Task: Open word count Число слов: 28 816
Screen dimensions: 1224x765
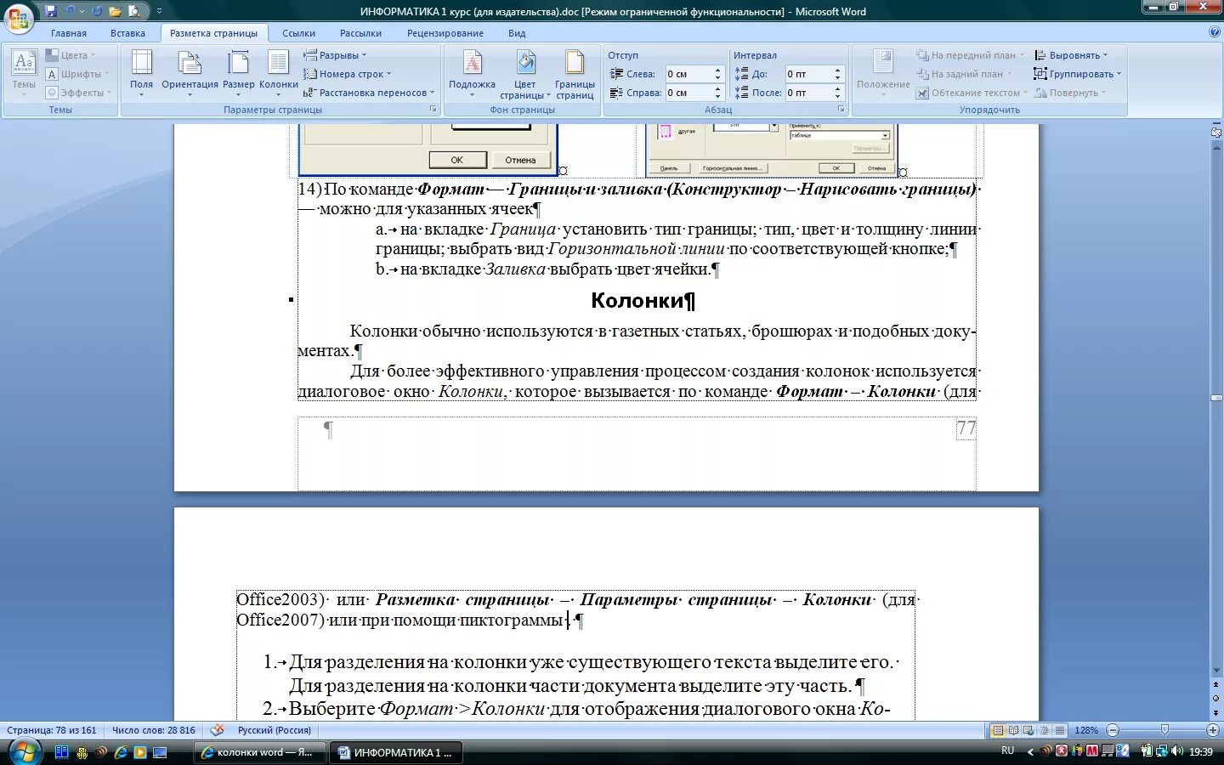Action: (x=154, y=730)
